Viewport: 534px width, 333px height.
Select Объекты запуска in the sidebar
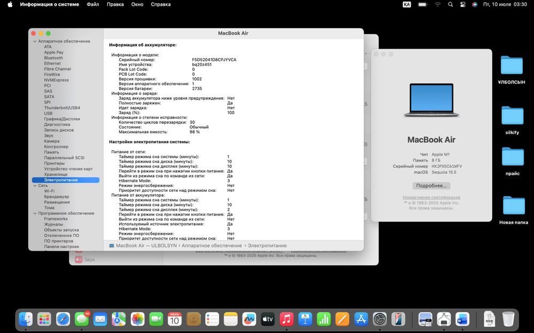click(61, 230)
